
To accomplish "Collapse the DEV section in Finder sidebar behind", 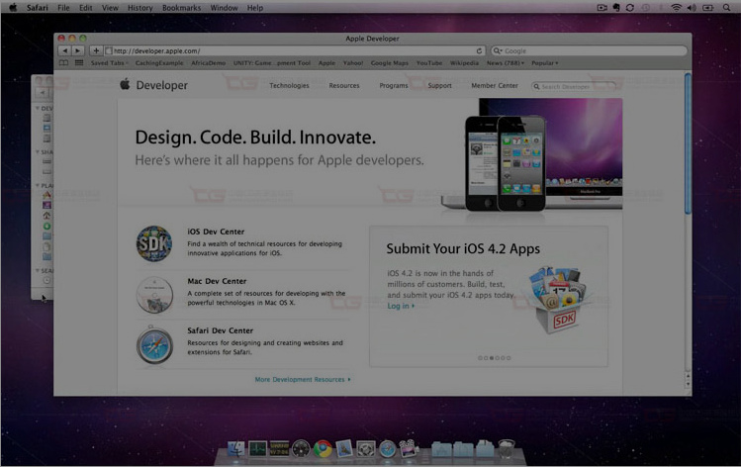I will 38,108.
